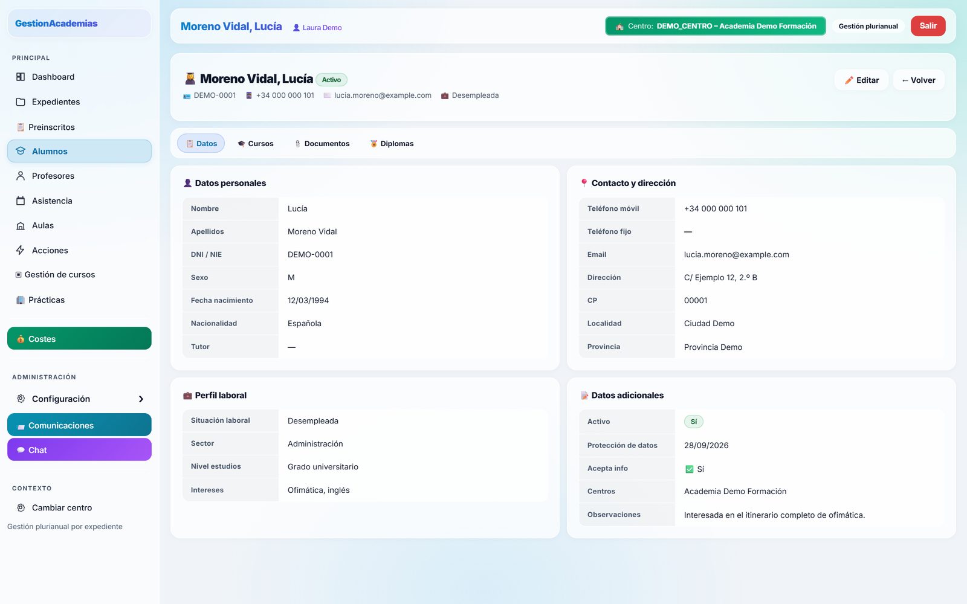Open the Comunicaciones button
967x604 pixels.
click(79, 425)
